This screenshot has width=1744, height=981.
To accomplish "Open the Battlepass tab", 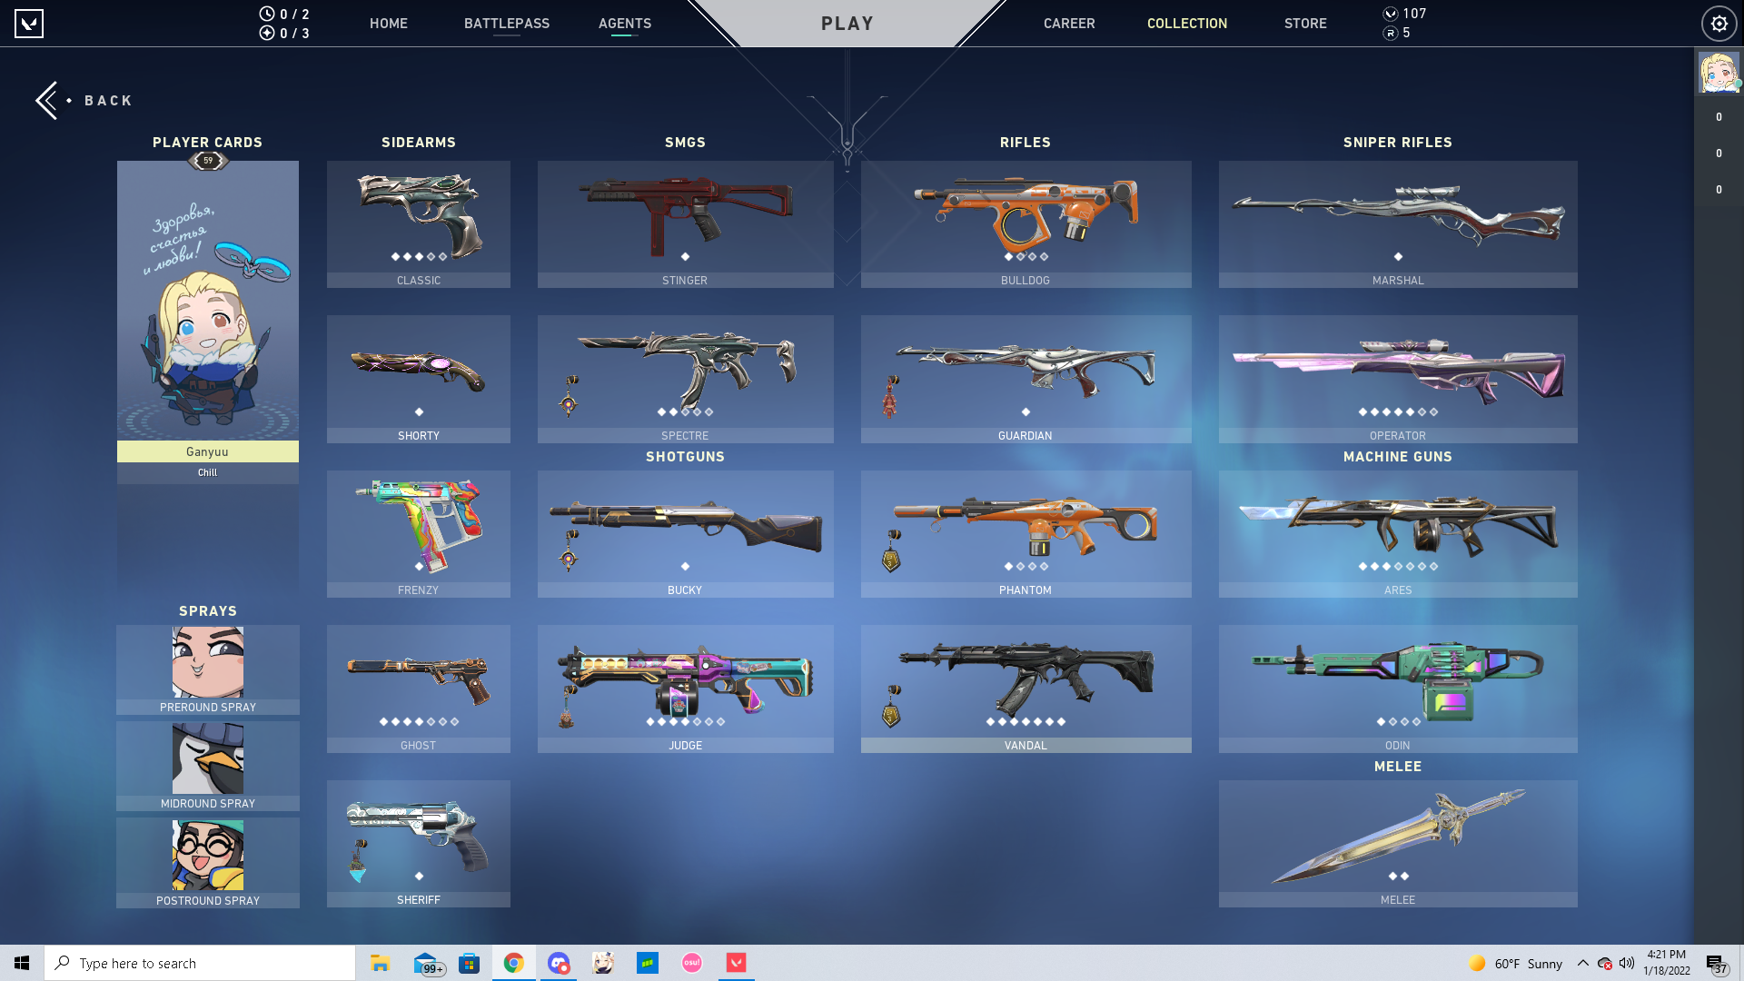I will [507, 24].
